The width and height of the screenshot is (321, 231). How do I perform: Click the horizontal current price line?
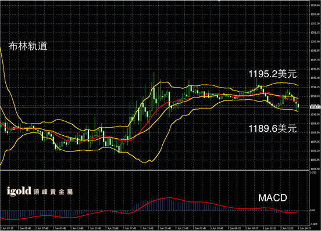155,107
